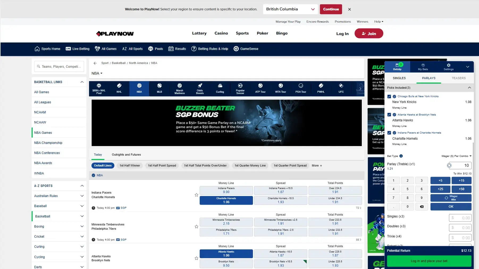Click Log in and place your bet
Screen dimensions: 479x269
coord(429,261)
